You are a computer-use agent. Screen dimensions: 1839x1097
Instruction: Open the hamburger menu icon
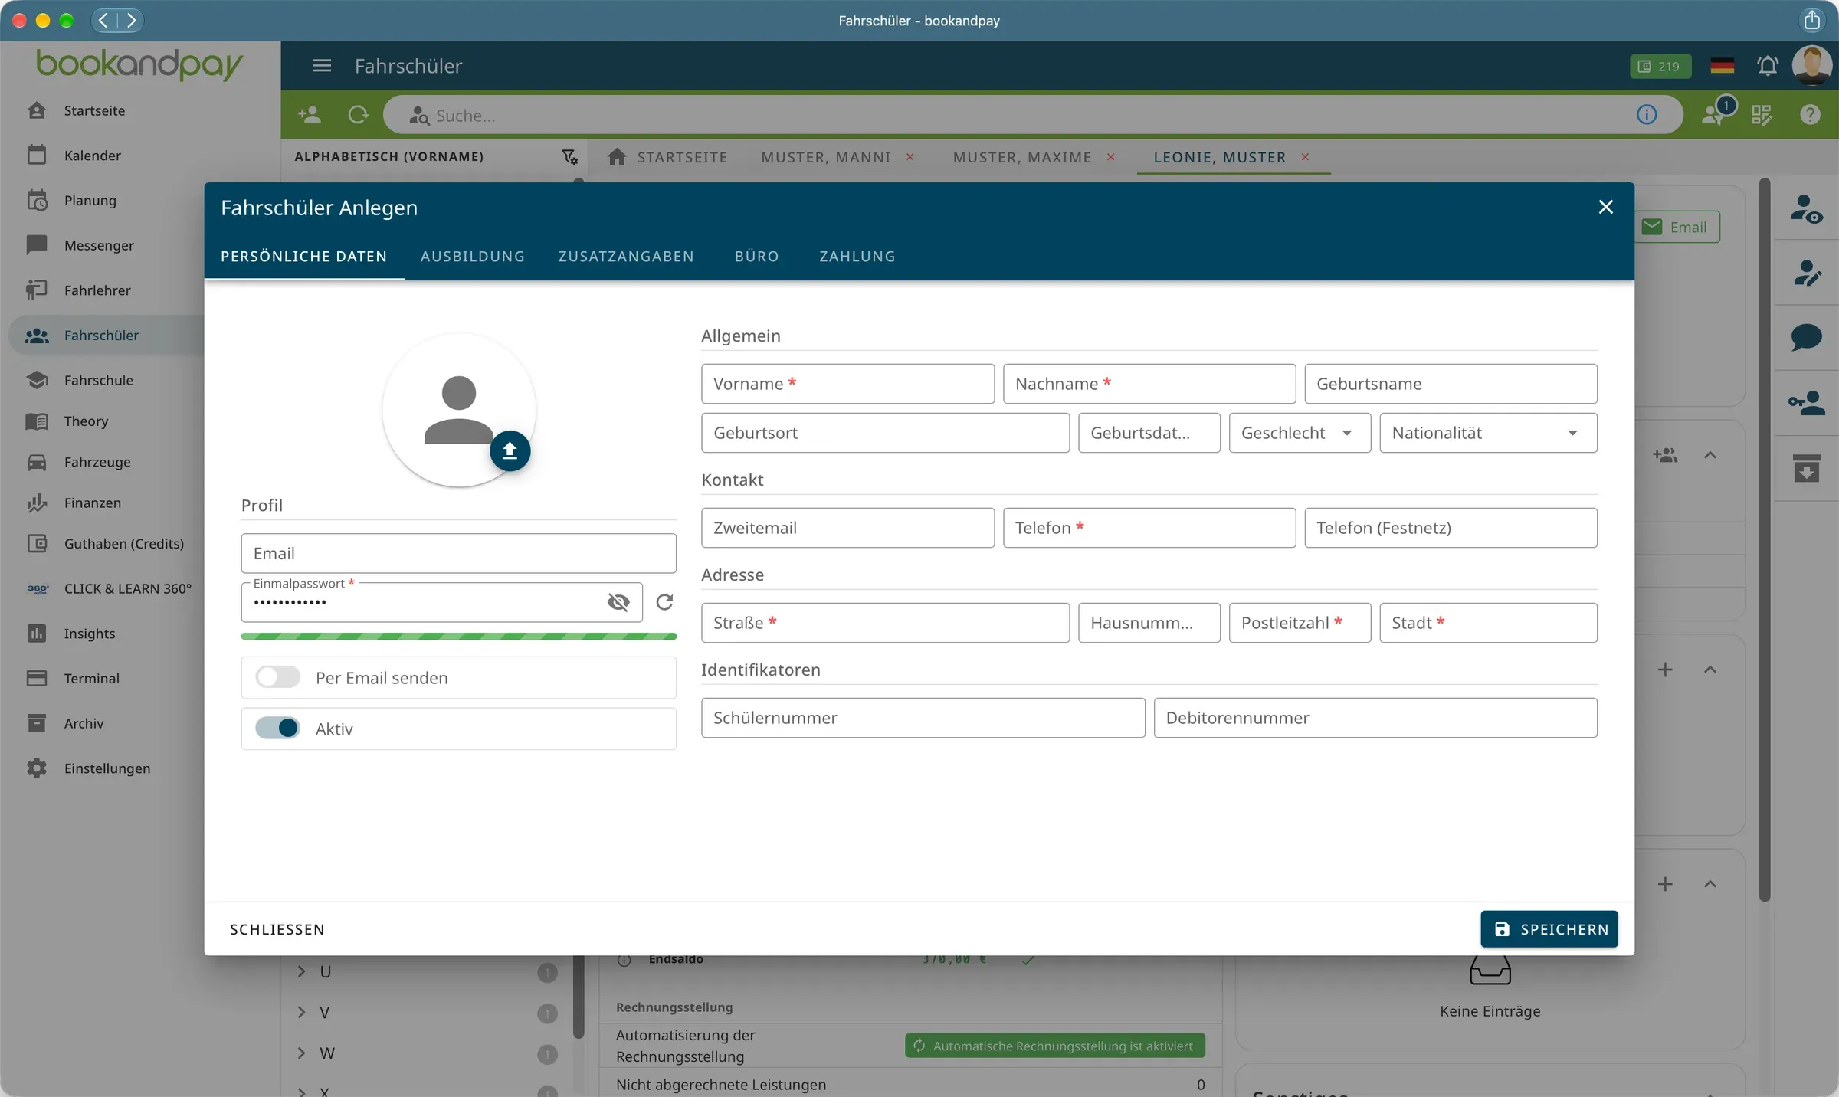click(322, 66)
